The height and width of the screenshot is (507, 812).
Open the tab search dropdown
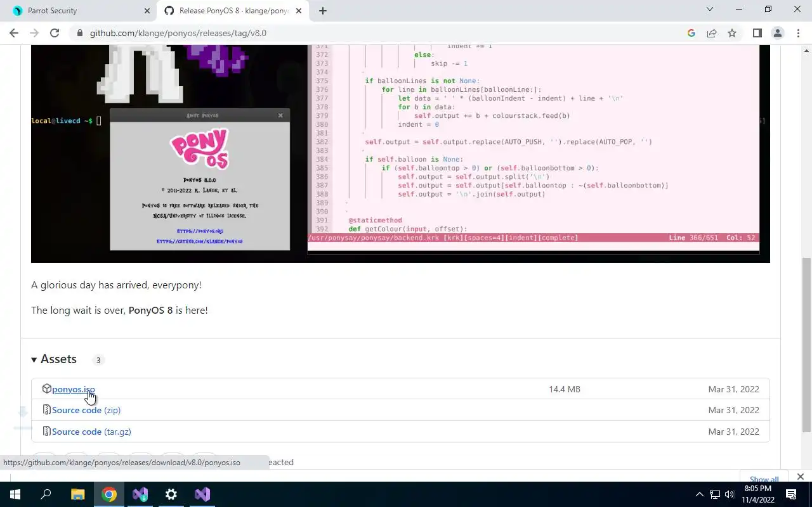pos(710,10)
